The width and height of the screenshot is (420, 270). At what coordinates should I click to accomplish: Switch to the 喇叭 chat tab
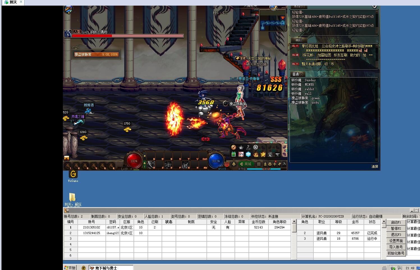pyautogui.click(x=299, y=40)
